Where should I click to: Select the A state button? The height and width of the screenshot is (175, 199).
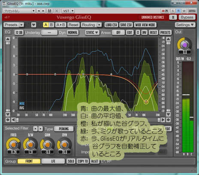point(46,25)
